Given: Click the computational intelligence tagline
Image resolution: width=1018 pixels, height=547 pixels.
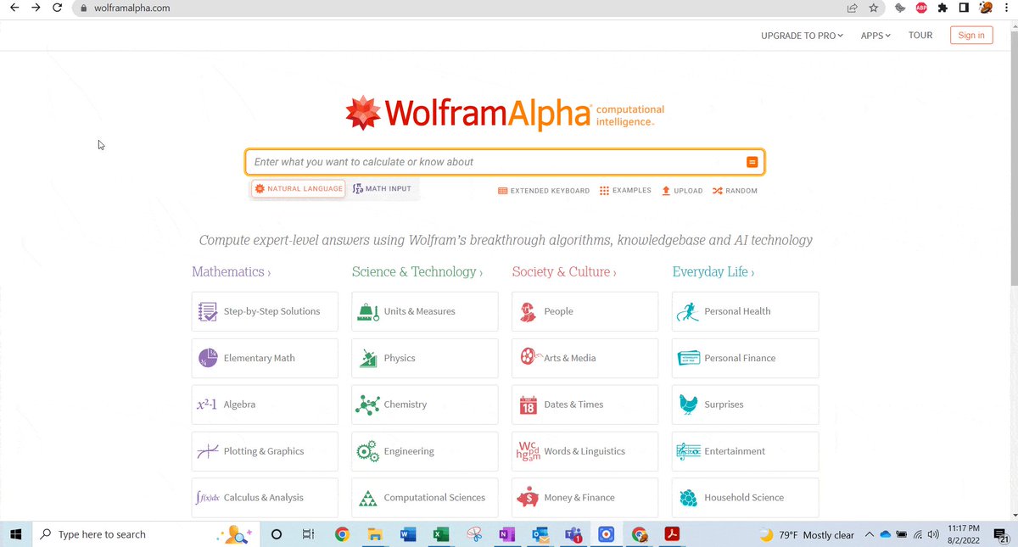Looking at the screenshot, I should point(630,115).
